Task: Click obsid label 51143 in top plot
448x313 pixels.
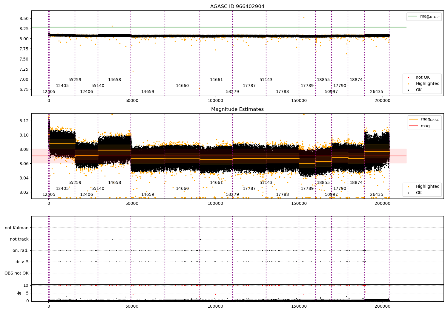Action: point(266,80)
